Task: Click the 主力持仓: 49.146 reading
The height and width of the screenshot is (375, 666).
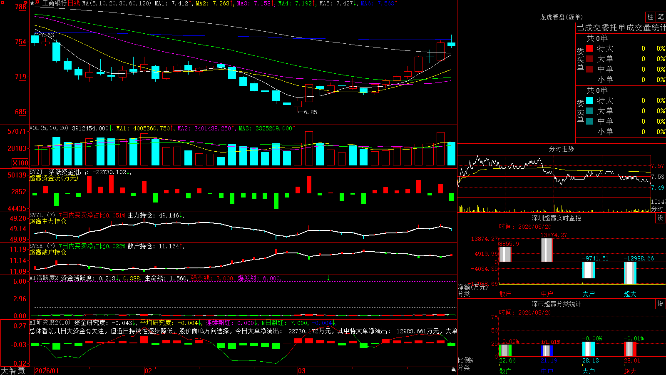Action: (156, 215)
